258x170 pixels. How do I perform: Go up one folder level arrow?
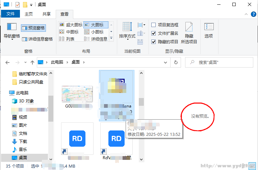pyautogui.click(x=32, y=63)
